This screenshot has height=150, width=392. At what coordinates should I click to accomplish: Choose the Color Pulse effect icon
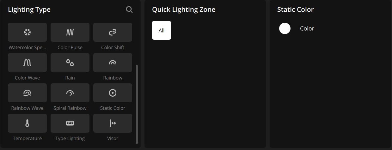(x=70, y=32)
